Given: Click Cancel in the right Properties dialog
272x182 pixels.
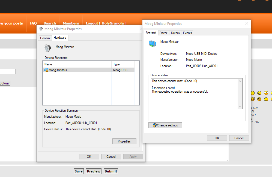Looking at the screenshot, I should 239,138.
